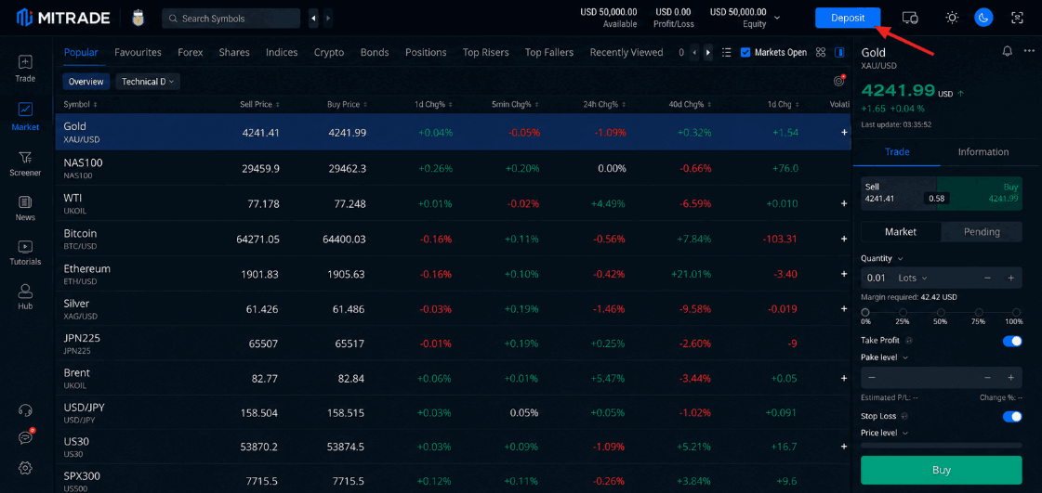Expand the Pake level dropdown

[x=884, y=357]
